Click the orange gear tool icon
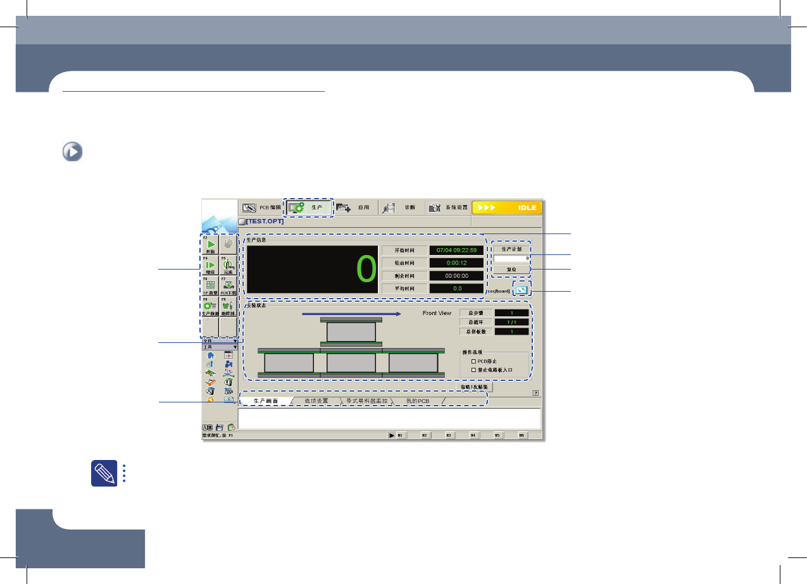This screenshot has width=807, height=584. pyautogui.click(x=211, y=400)
